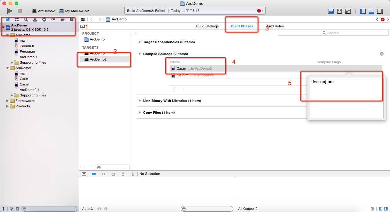Choose the My Mac 64-bit destination
The width and height of the screenshot is (390, 212).
[74, 11]
